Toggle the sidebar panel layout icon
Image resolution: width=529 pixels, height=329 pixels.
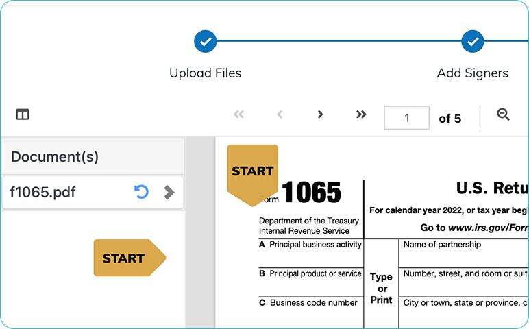23,114
